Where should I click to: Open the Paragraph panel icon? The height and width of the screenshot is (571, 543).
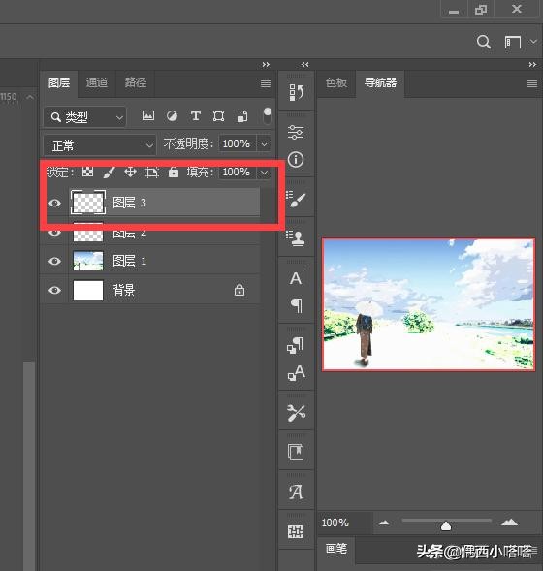point(297,305)
